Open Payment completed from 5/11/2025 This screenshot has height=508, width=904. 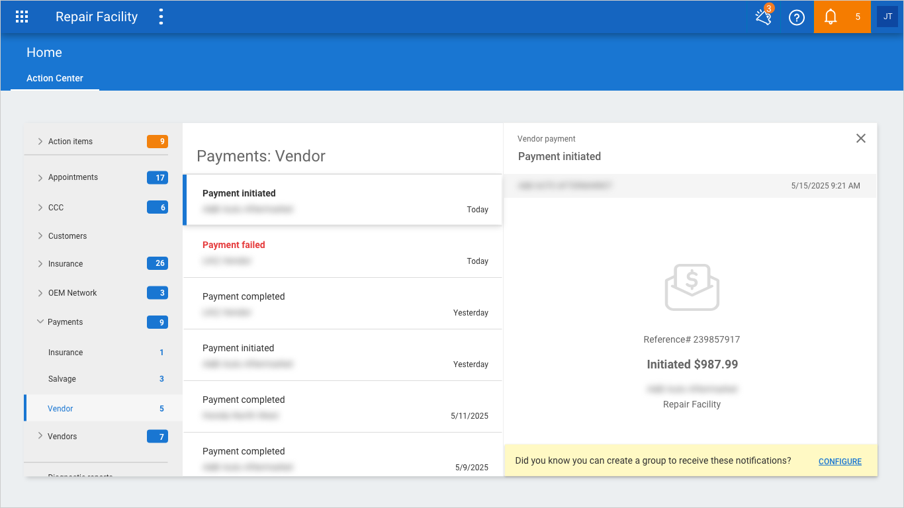(343, 407)
